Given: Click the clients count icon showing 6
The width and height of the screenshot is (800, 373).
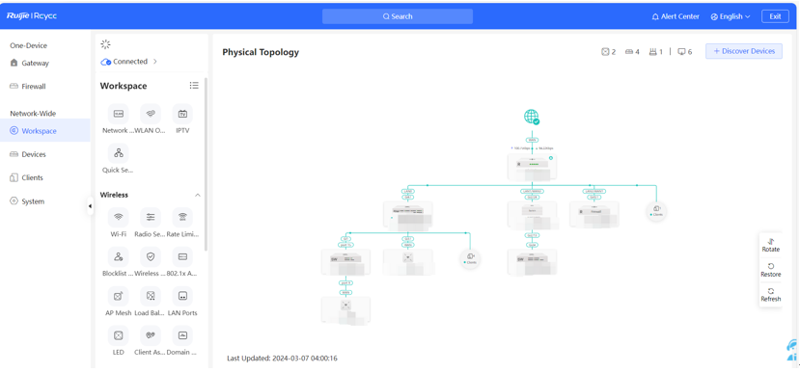Looking at the screenshot, I should click(x=681, y=51).
